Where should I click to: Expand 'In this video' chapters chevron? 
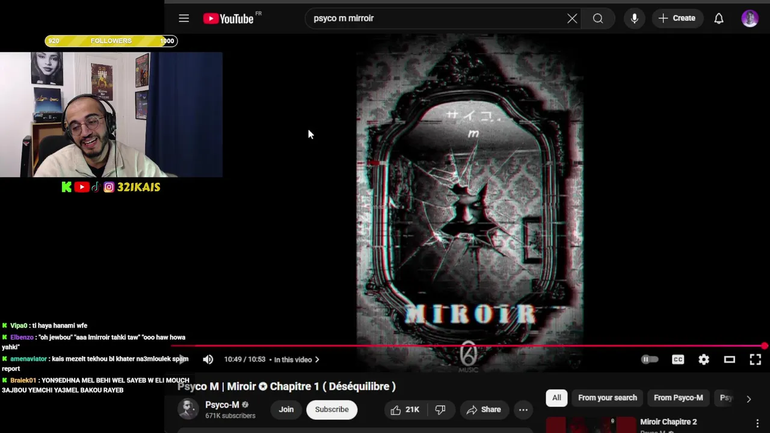317,360
